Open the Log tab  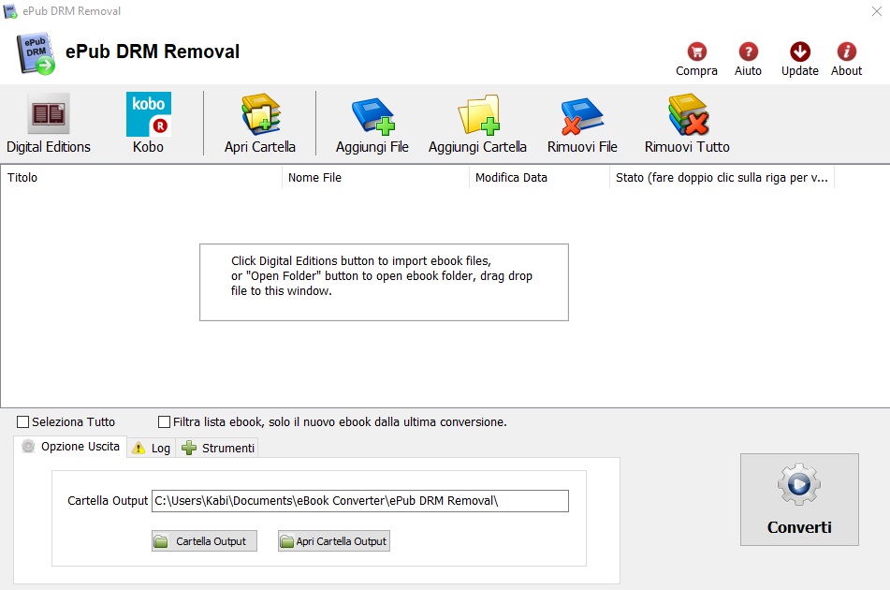click(x=151, y=448)
